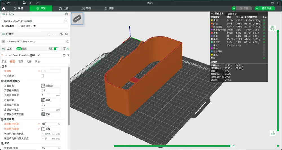The image size is (282, 150).
Task: Open the 质量 settings tab
Action: coord(4,61)
